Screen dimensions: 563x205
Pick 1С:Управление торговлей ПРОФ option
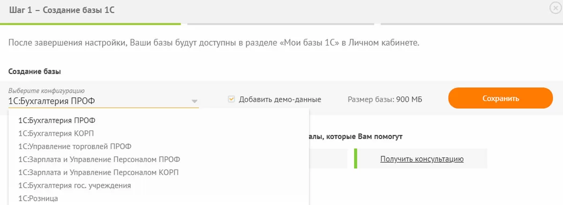tap(75, 146)
